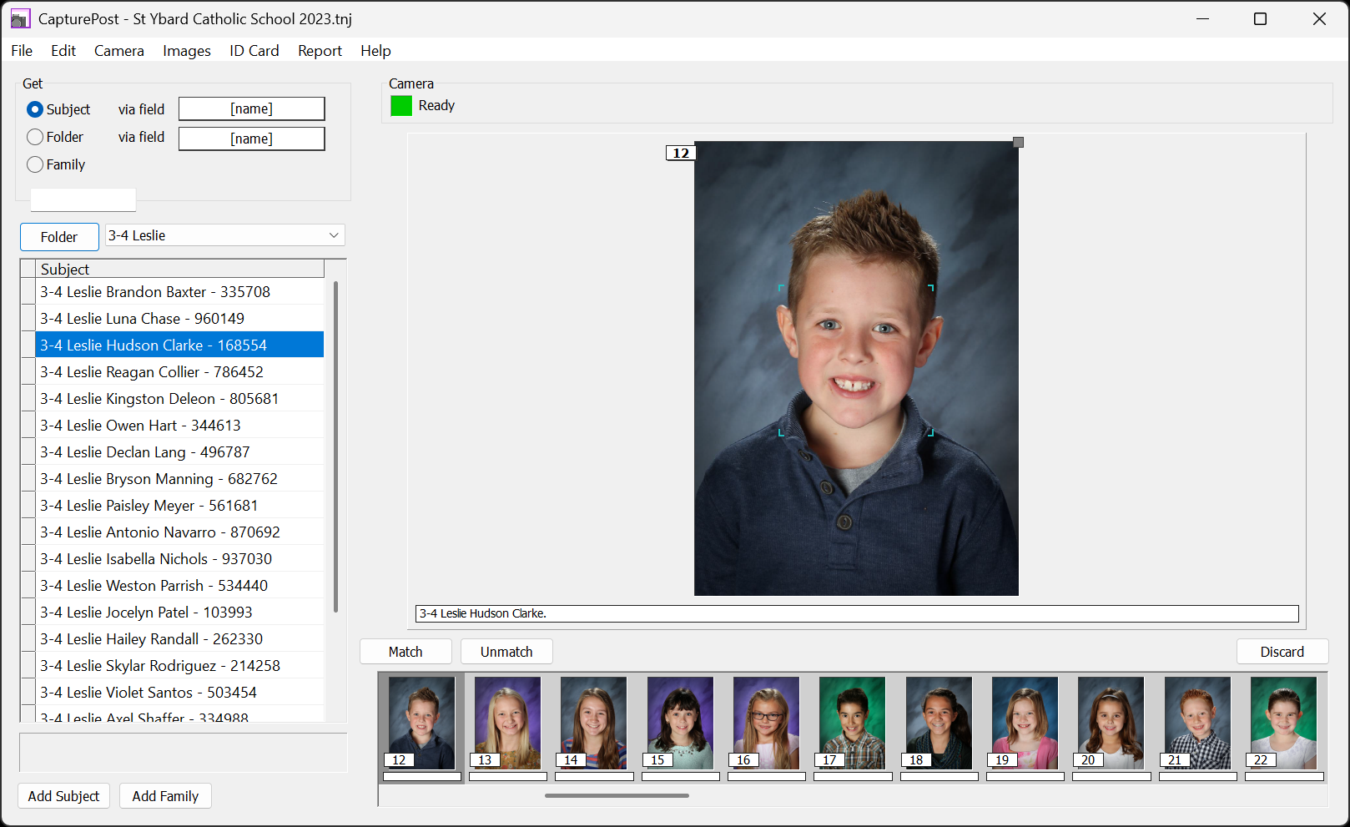
Task: Select thumbnail 15 in the image strip
Action: 680,722
